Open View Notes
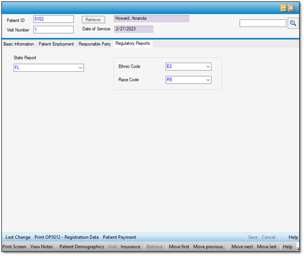The width and height of the screenshot is (304, 256). [41, 247]
